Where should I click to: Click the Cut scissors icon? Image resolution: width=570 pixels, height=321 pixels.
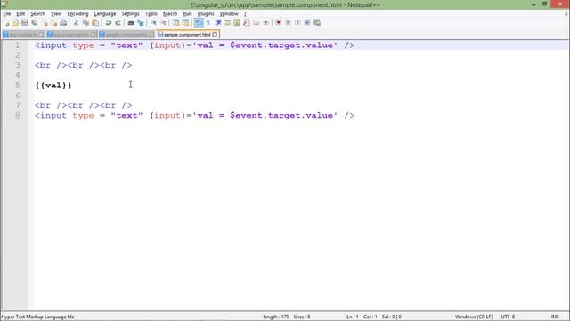coord(76,23)
